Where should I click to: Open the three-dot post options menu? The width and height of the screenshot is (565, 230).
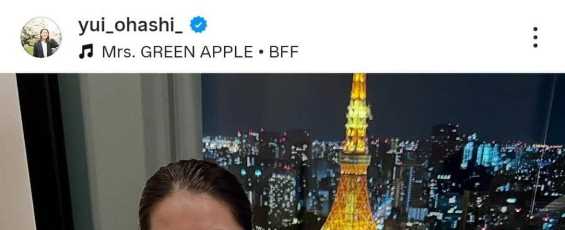pyautogui.click(x=535, y=37)
